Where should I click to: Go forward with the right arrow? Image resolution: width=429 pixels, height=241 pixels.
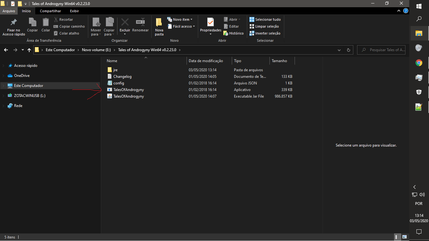pyautogui.click(x=15, y=50)
